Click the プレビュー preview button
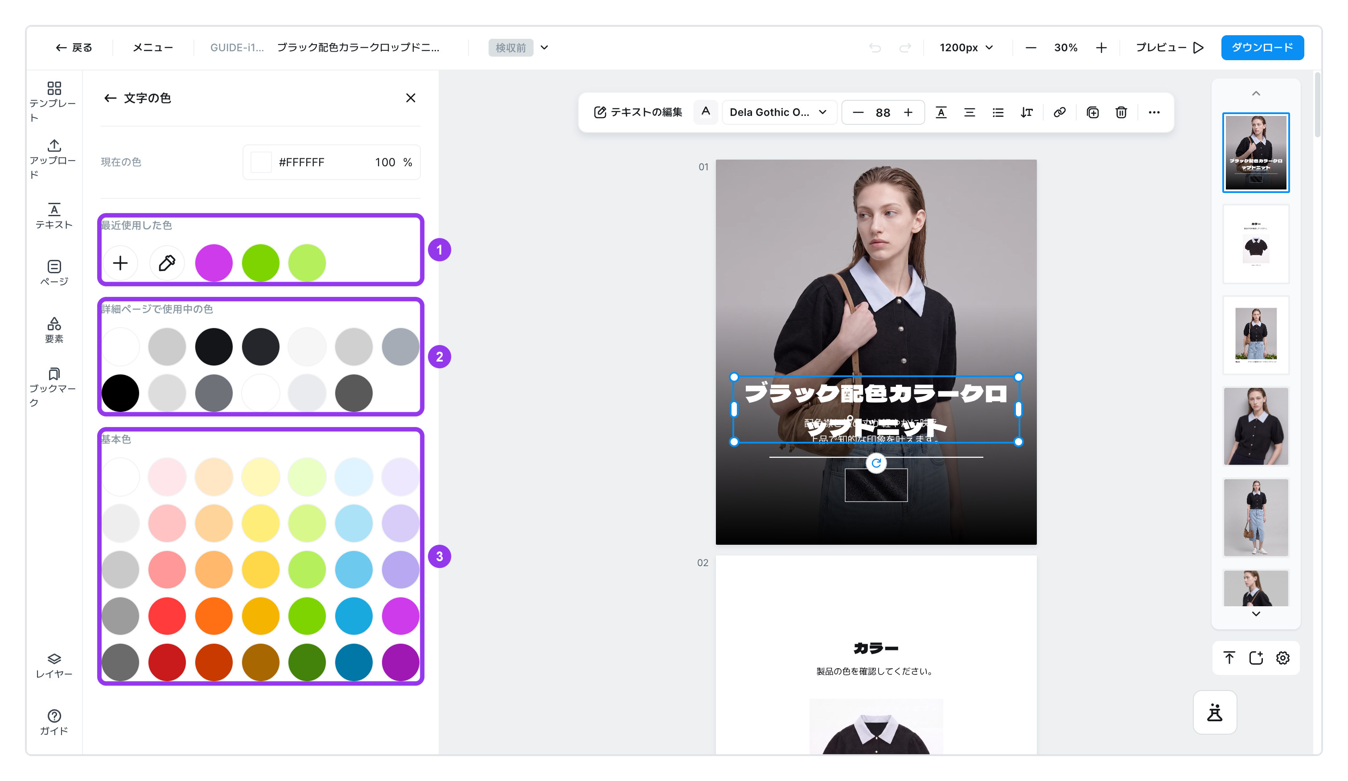The width and height of the screenshot is (1348, 781). pyautogui.click(x=1169, y=48)
